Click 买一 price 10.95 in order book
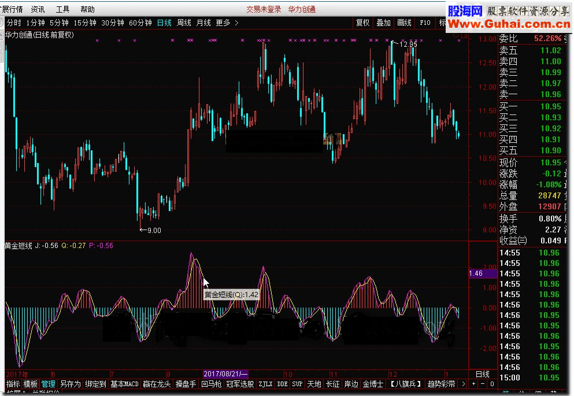The image size is (574, 396). tap(551, 106)
